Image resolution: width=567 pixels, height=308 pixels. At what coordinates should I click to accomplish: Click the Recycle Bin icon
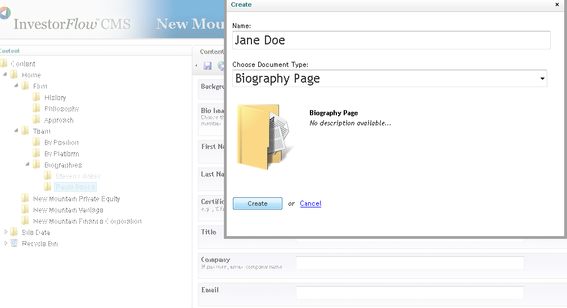click(x=14, y=243)
